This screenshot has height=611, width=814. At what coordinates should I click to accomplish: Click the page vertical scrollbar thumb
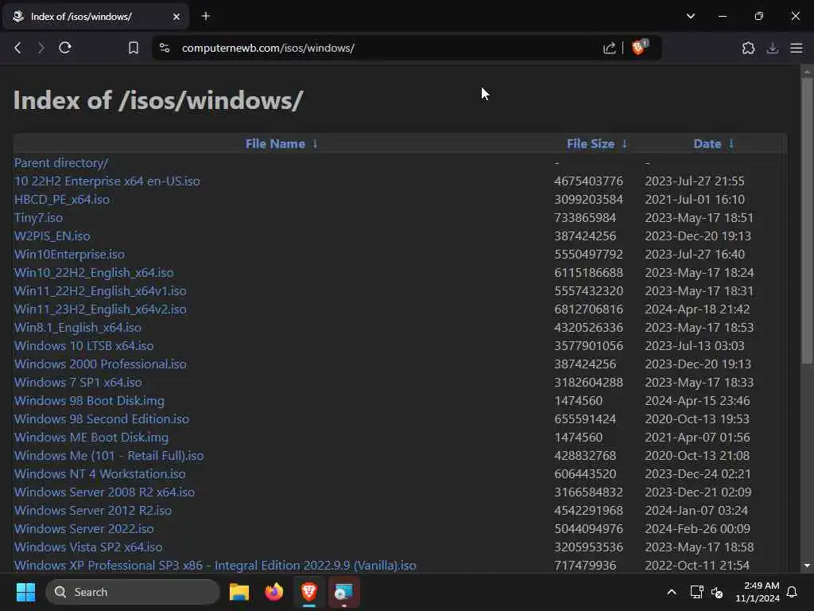pyautogui.click(x=807, y=221)
